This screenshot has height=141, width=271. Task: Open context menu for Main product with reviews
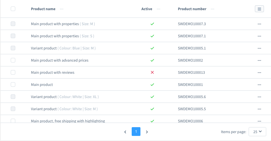(259, 73)
